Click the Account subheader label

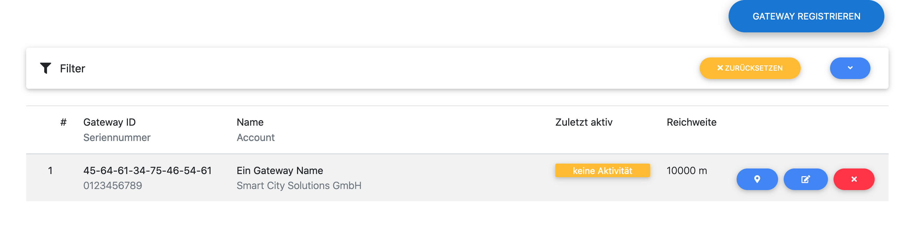(x=256, y=137)
